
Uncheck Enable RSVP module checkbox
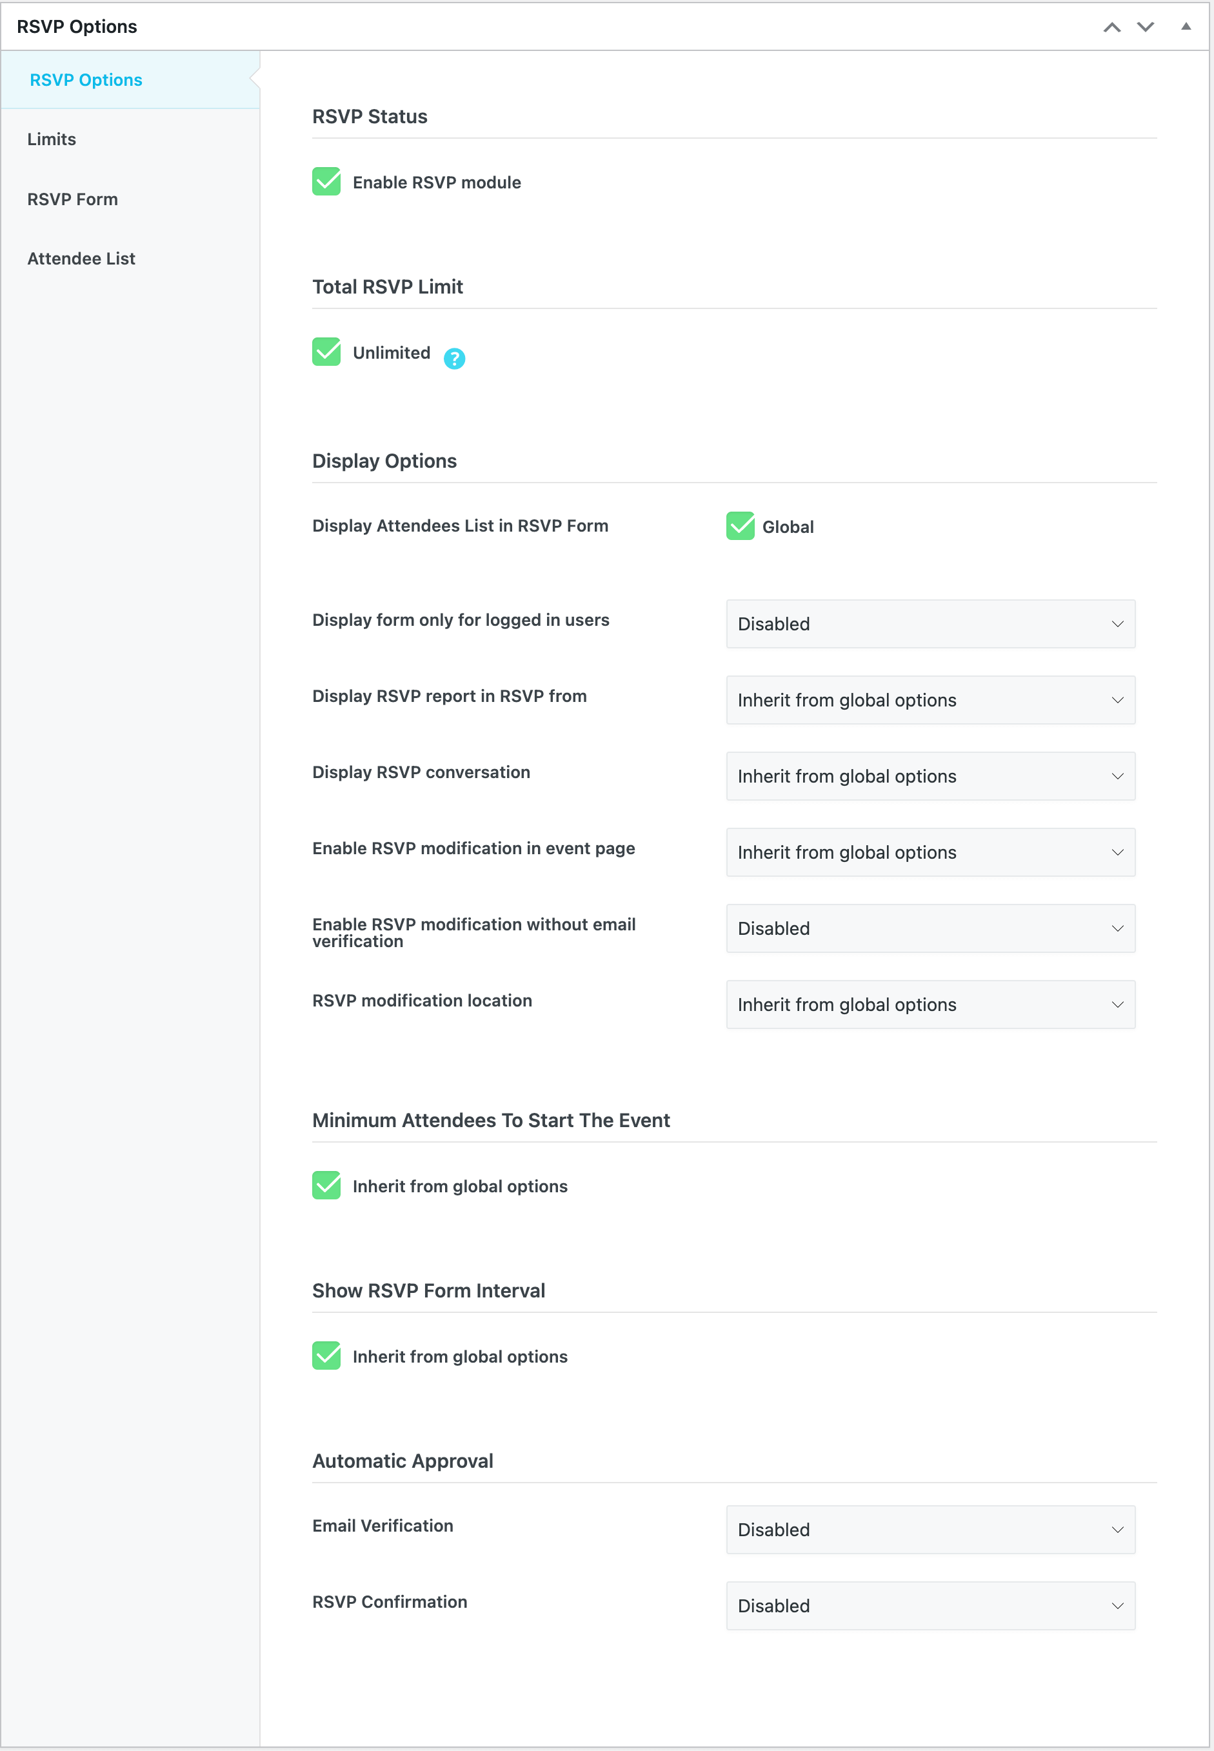(x=326, y=182)
